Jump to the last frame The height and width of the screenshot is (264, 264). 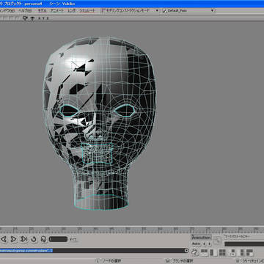23,239
